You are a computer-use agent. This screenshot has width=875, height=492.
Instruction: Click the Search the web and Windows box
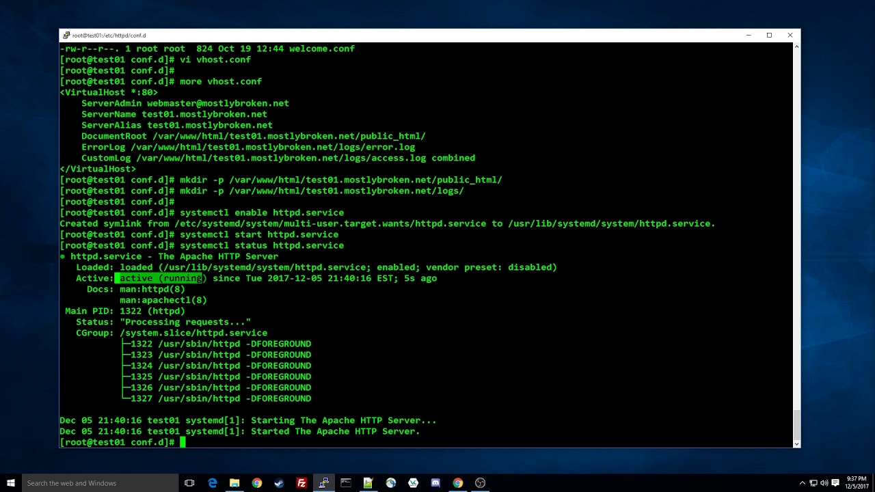(x=100, y=483)
